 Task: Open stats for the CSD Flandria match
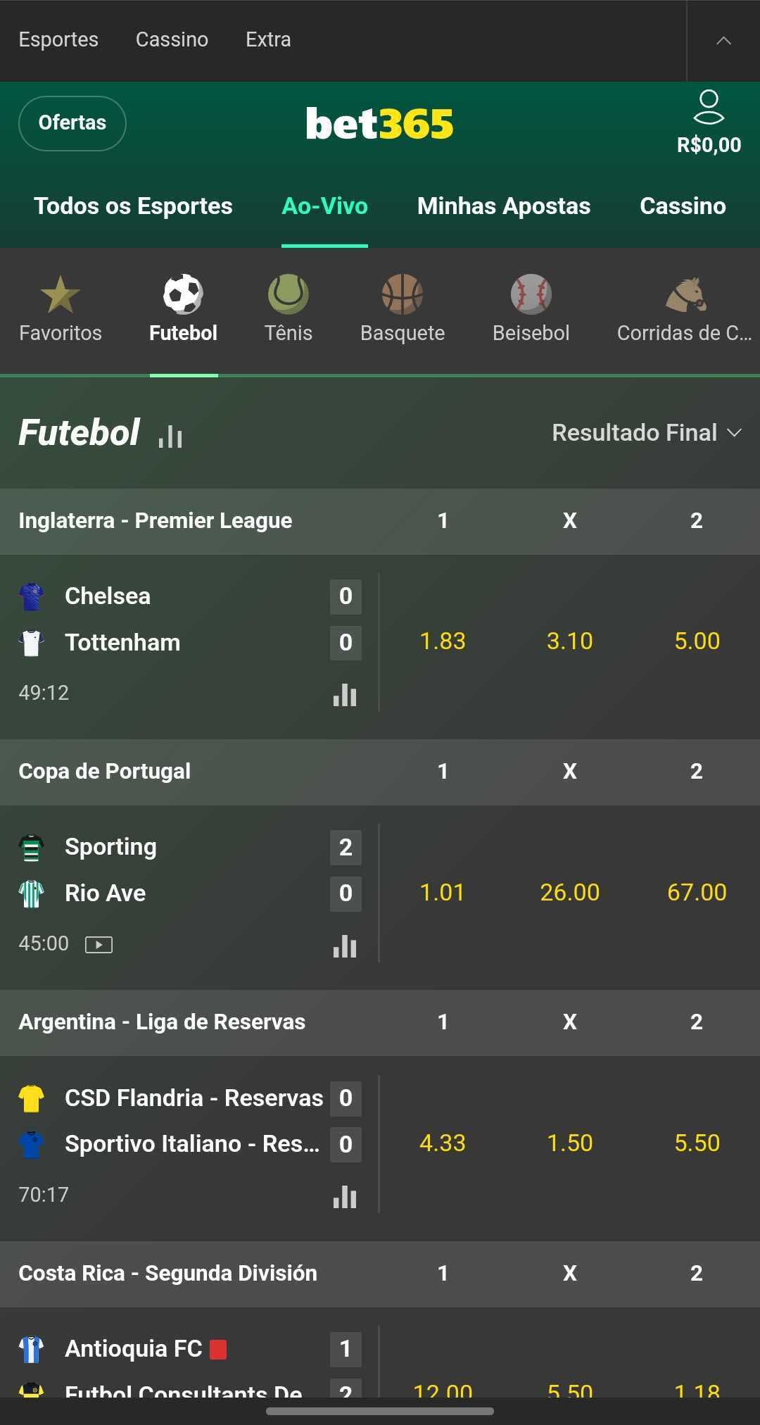[x=345, y=1196]
